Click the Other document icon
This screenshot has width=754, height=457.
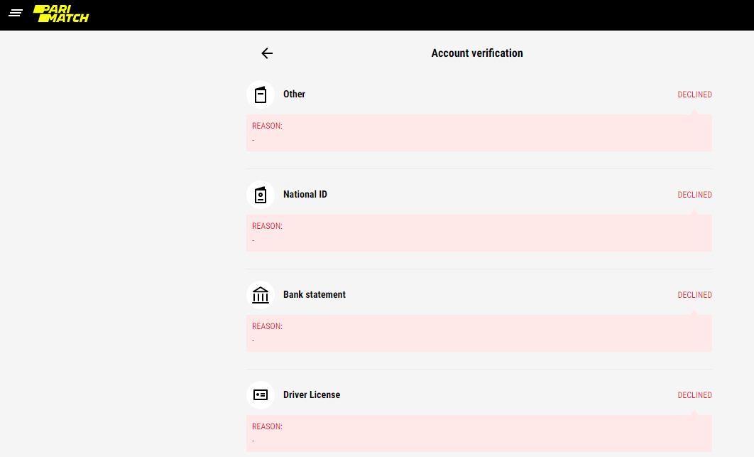click(261, 95)
